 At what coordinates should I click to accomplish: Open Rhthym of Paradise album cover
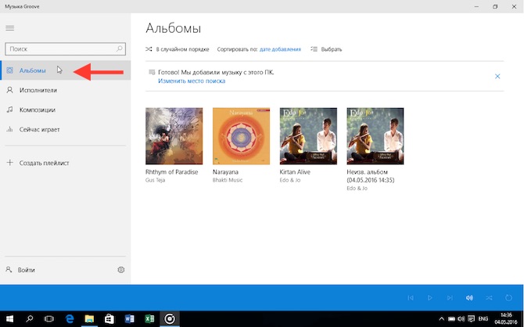[x=174, y=136]
